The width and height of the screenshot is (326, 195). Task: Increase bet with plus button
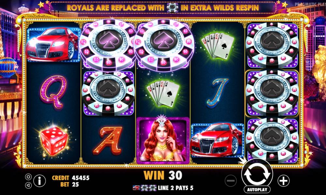point(283,181)
